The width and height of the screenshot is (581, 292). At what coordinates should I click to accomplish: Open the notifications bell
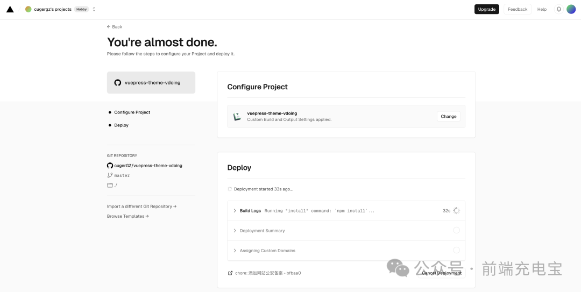[559, 9]
